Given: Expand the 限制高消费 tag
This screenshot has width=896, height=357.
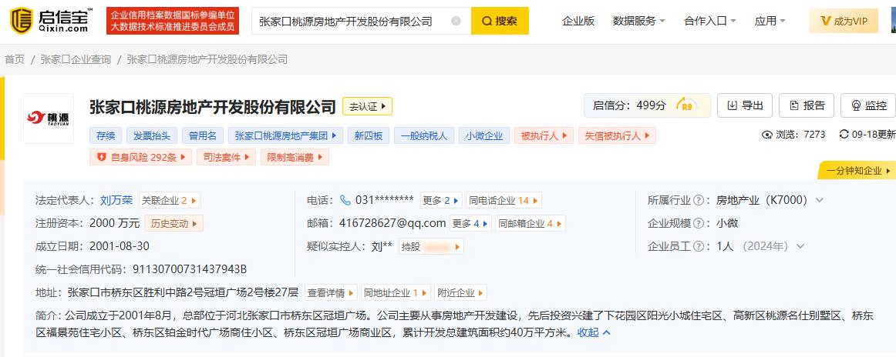Looking at the screenshot, I should pyautogui.click(x=295, y=158).
